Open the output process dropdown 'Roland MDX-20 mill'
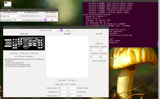This screenshot has width=160, height=99. (32, 16)
